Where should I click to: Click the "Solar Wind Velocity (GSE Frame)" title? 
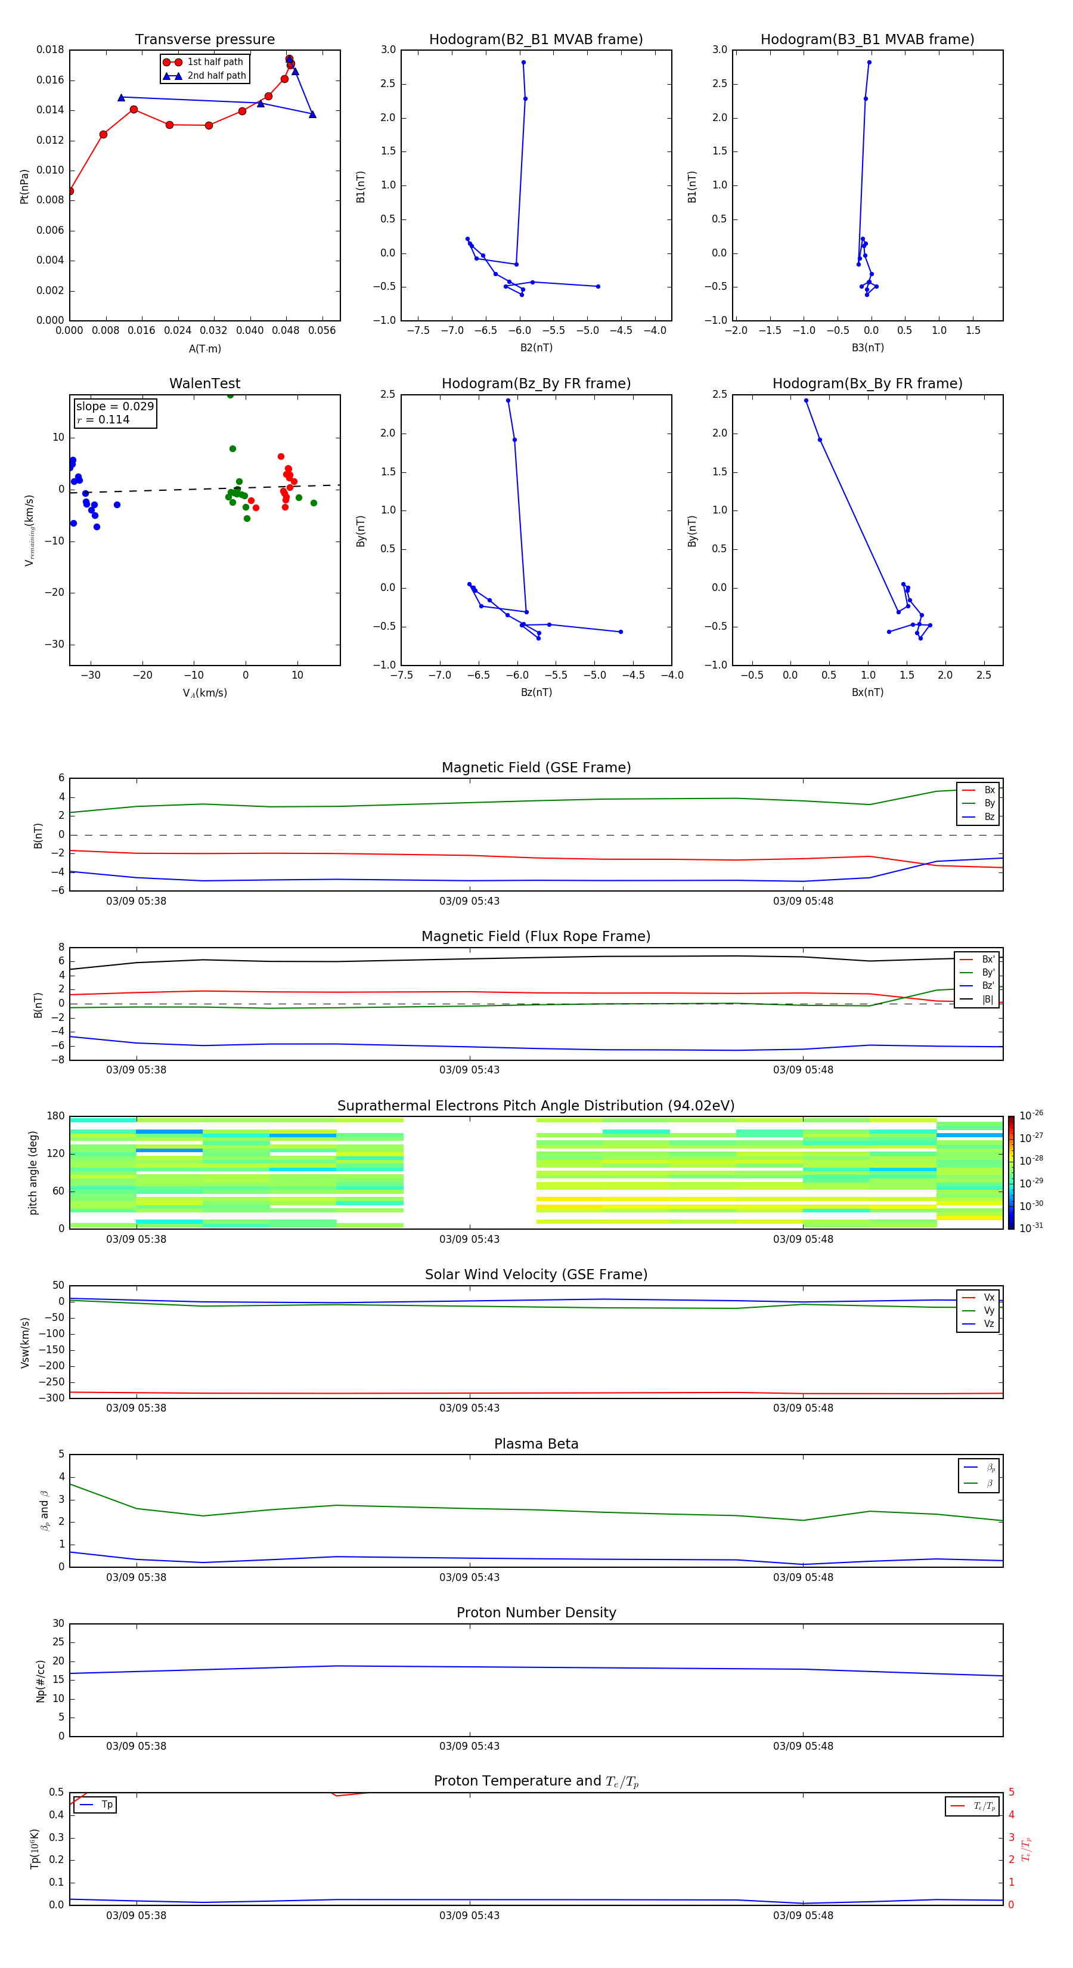[536, 1274]
